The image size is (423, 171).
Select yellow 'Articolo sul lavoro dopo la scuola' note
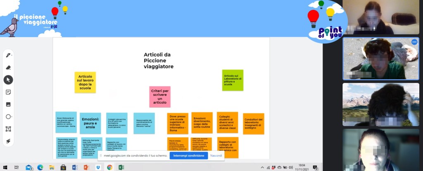85,82
